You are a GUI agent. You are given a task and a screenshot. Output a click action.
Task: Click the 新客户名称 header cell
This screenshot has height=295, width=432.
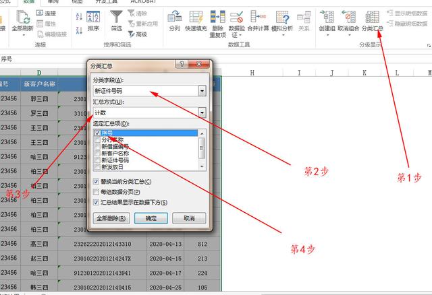[x=39, y=84]
